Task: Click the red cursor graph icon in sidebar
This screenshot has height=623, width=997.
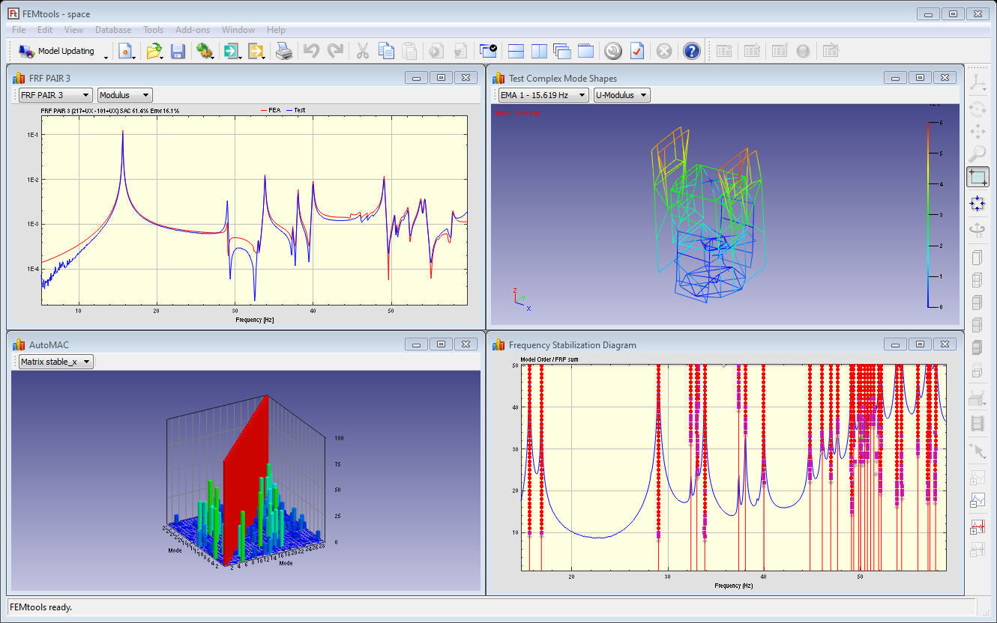Action: [978, 526]
